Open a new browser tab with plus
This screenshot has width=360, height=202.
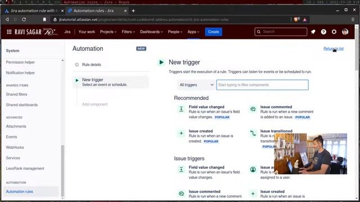(133, 11)
